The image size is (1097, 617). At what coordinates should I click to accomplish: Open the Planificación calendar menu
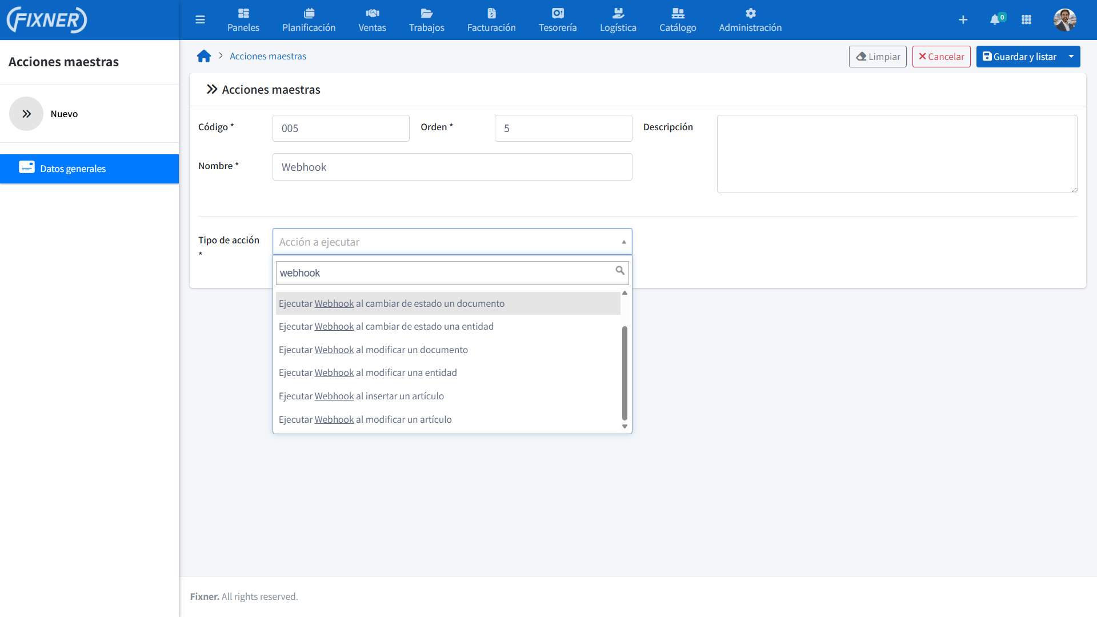309,19
